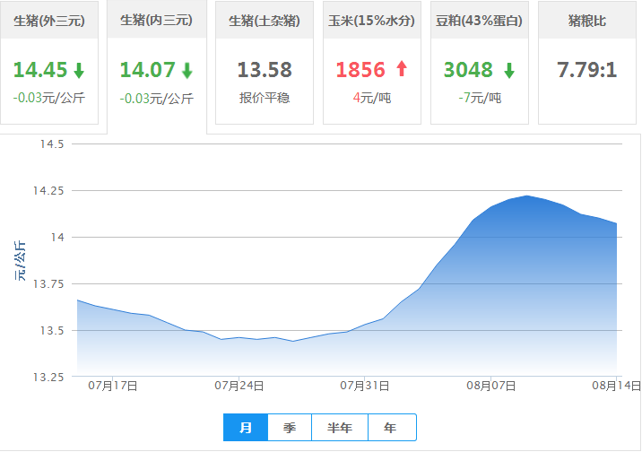Open the 生猪(外三元) price tab
642x452 pixels.
49,21
